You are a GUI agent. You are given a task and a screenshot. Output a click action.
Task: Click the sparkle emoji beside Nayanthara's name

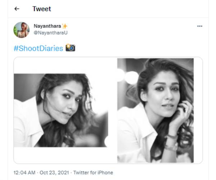pos(64,26)
